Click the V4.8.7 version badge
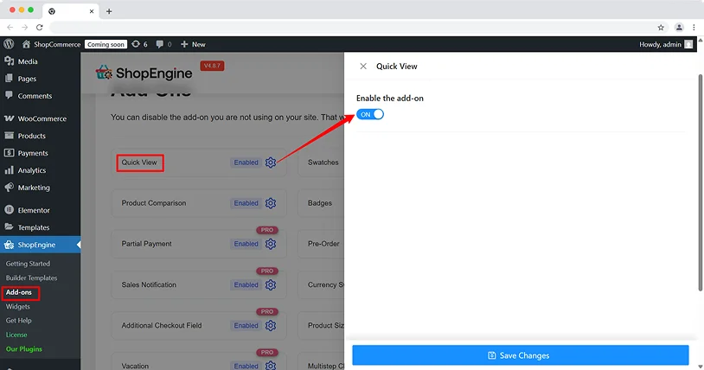 tap(212, 66)
